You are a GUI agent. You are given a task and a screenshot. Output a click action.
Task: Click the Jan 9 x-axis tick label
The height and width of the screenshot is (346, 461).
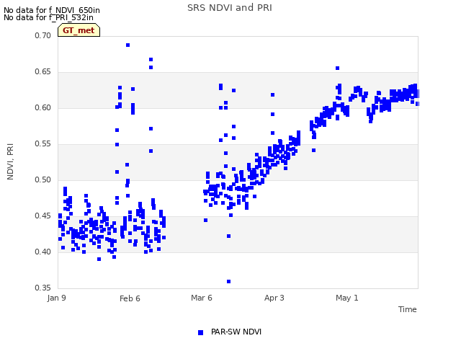click(x=56, y=298)
